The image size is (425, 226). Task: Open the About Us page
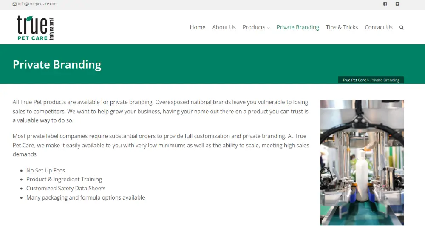tap(224, 27)
